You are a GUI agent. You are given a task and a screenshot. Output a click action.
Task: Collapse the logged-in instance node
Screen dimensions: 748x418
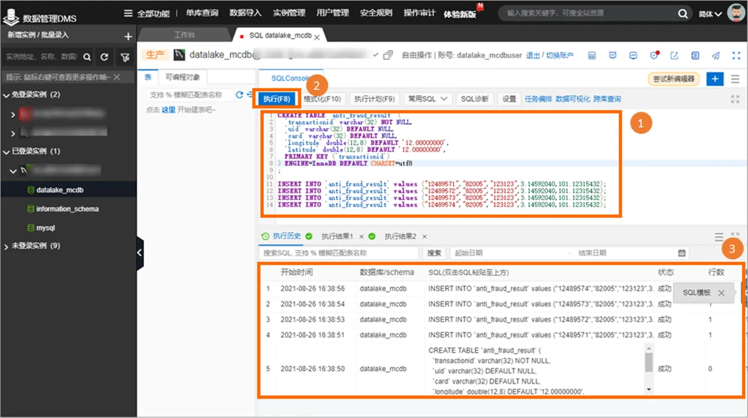pyautogui.click(x=13, y=171)
